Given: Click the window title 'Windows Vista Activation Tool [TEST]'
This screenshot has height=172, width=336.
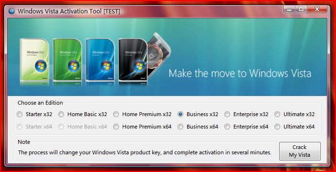Looking at the screenshot, I should pyautogui.click(x=69, y=11).
